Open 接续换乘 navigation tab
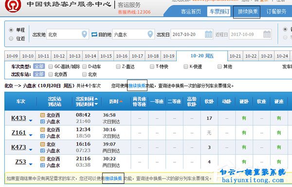The image size is (292, 187). pyautogui.click(x=248, y=12)
